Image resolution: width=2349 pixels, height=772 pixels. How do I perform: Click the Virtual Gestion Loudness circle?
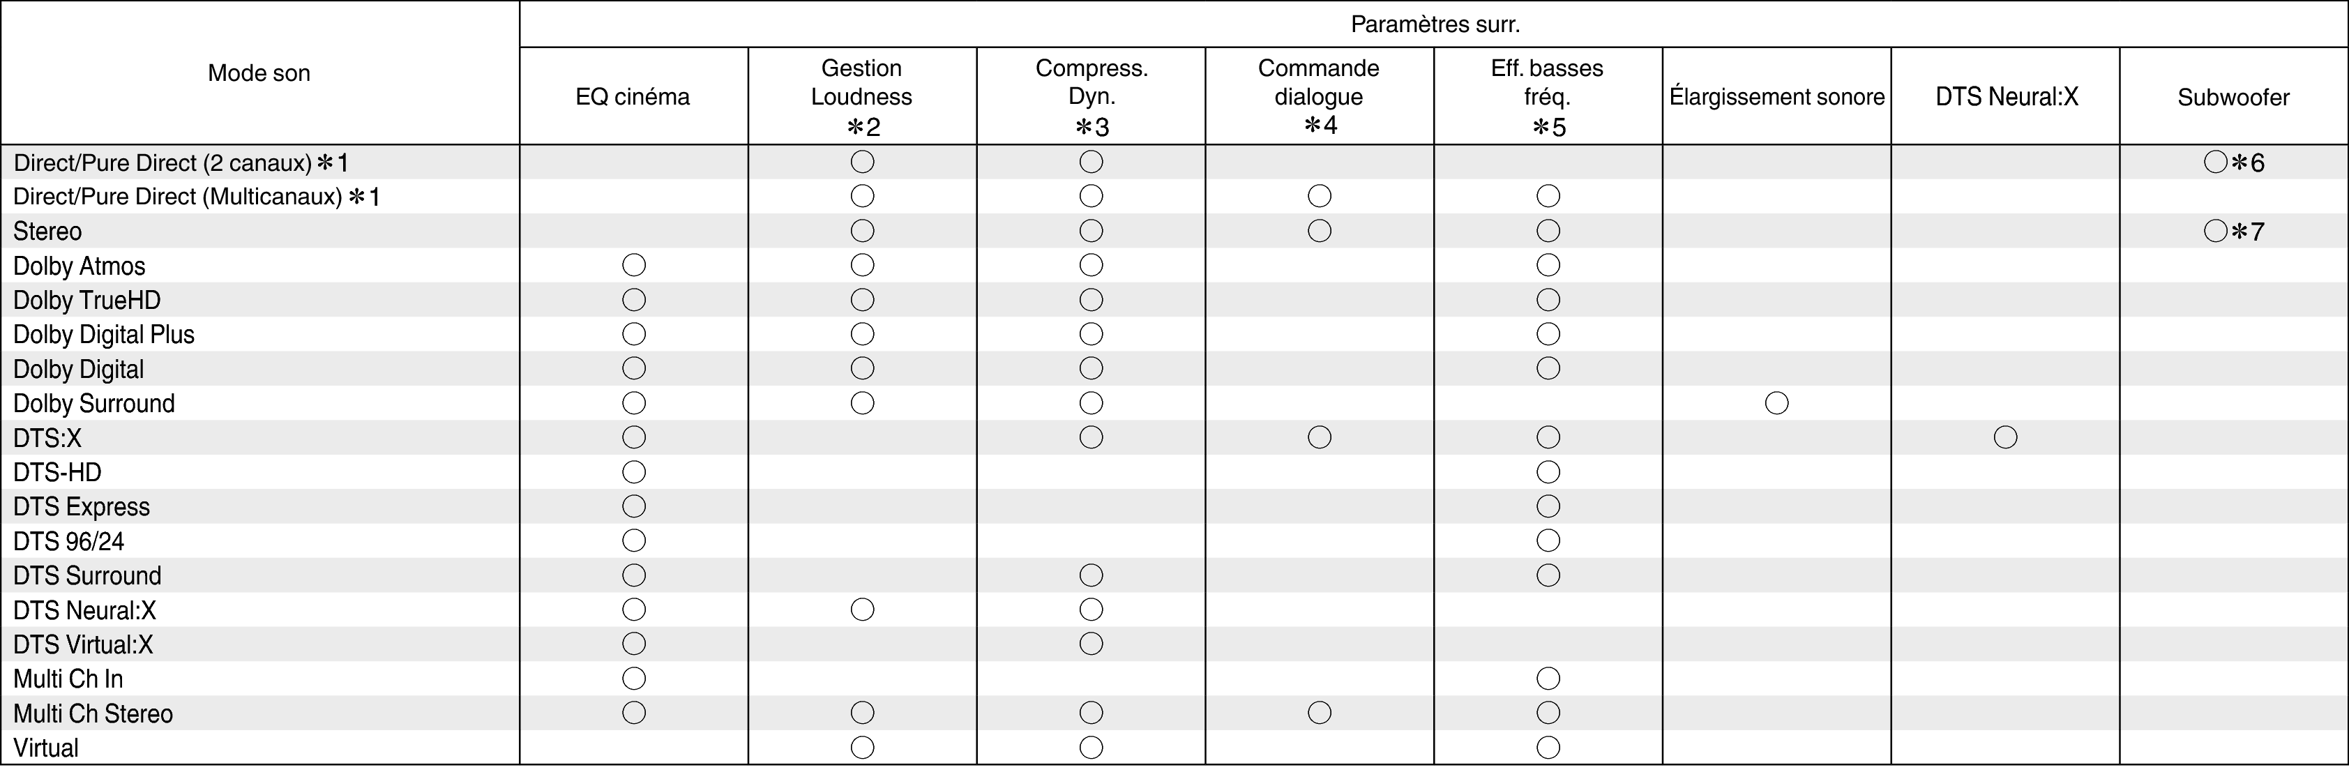coord(862,748)
